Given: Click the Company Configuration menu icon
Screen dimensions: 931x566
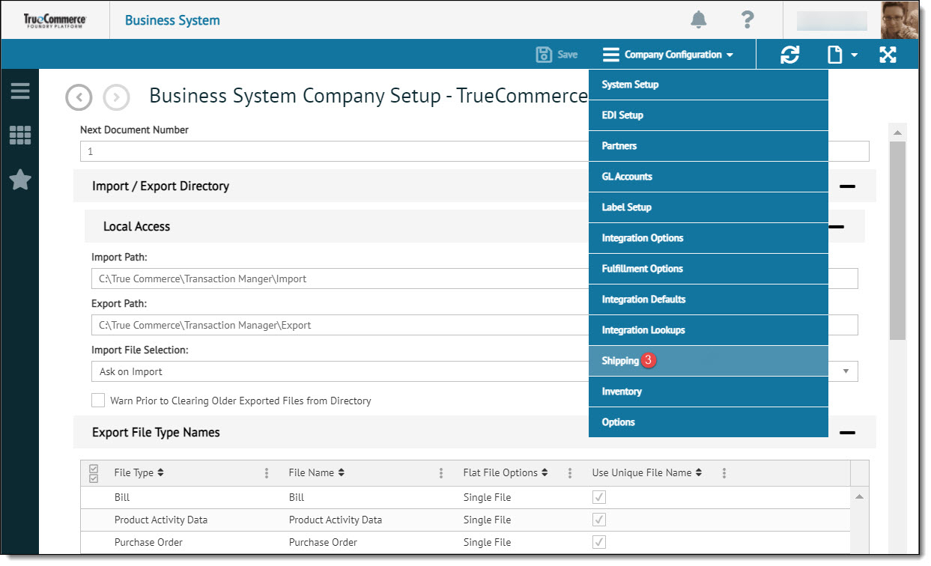Looking at the screenshot, I should pos(611,55).
